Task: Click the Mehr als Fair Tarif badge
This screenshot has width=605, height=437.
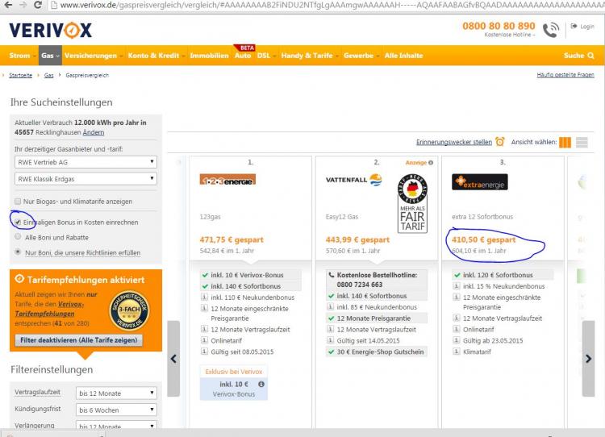Action: click(x=412, y=203)
